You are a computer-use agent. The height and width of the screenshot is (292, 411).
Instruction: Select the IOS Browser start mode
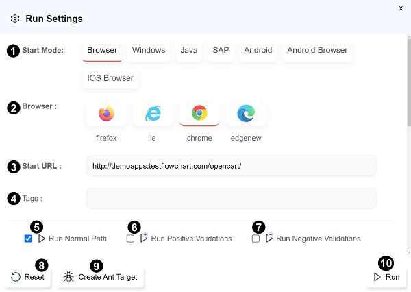pos(110,78)
